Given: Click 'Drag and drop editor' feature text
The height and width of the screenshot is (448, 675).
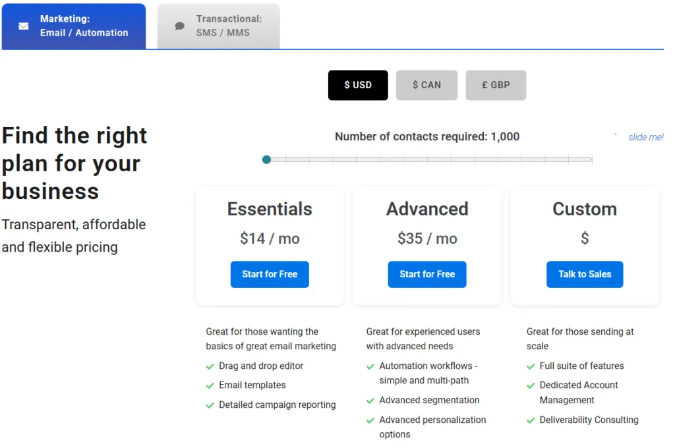Looking at the screenshot, I should point(261,366).
